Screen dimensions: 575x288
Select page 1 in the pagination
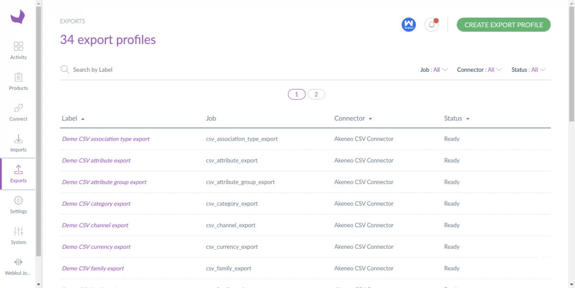[296, 94]
